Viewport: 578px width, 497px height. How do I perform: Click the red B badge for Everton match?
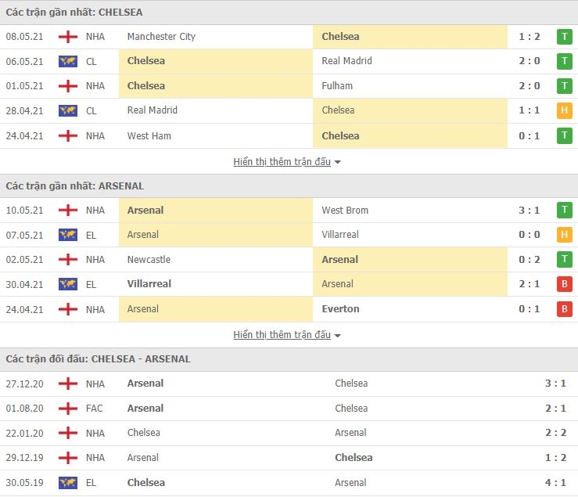[564, 309]
